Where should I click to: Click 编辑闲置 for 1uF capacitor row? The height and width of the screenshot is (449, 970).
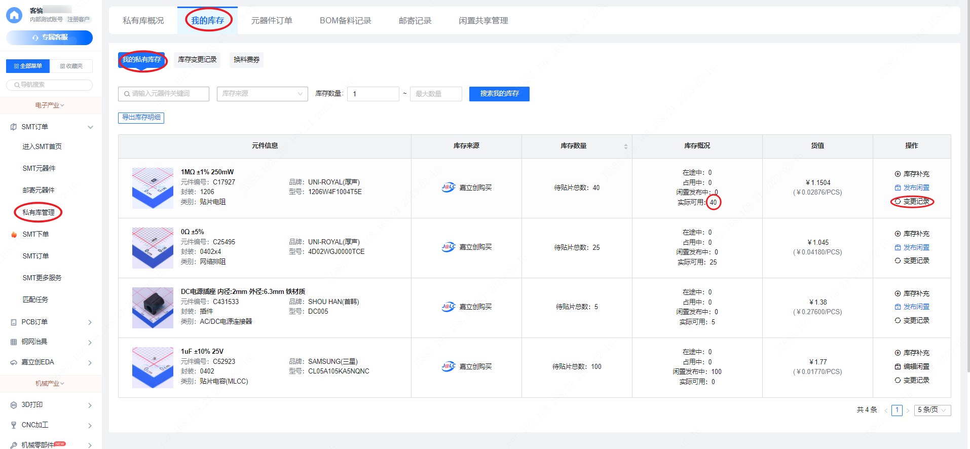pyautogui.click(x=912, y=366)
